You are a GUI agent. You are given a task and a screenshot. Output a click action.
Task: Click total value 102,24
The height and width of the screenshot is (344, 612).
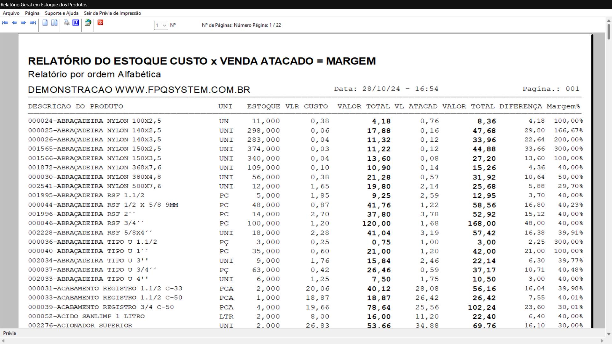482,308
